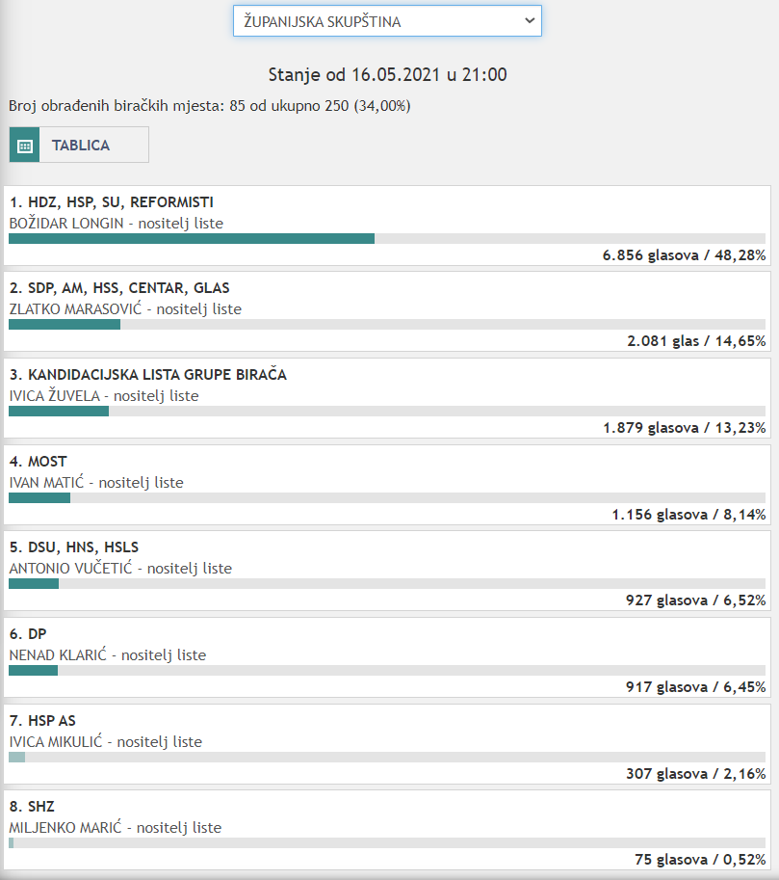Click Ivica Žuvela's vote progress bar
Screen dimensions: 779x880
(x=59, y=411)
